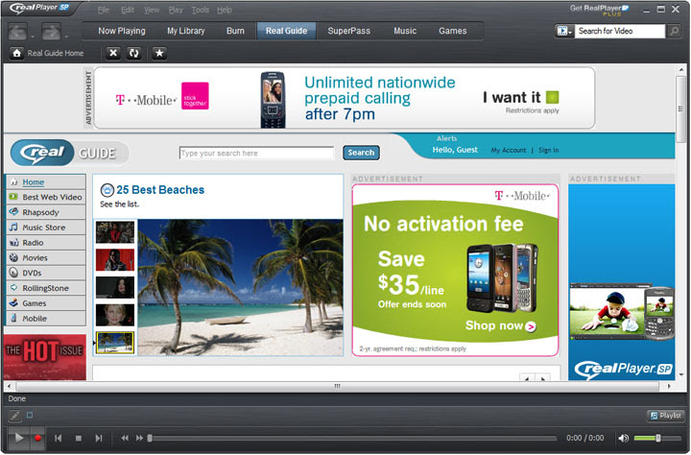Click Get RealPlayer Plus link
Viewport: 691px width, 455px height.
click(599, 10)
